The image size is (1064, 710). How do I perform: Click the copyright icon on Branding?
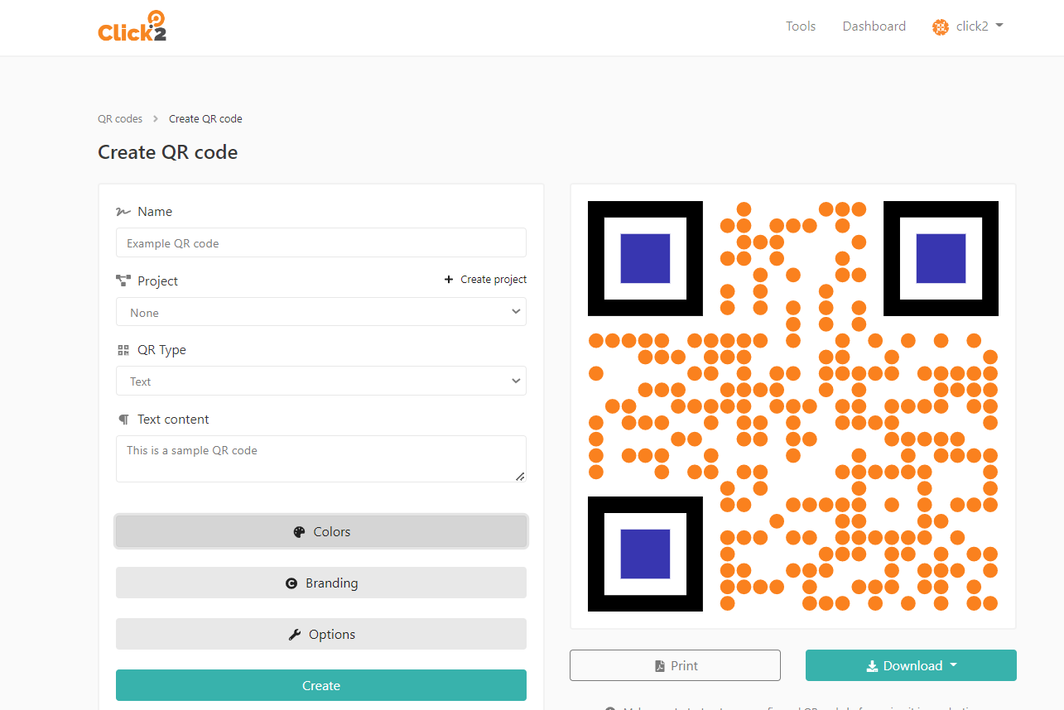tap(291, 583)
